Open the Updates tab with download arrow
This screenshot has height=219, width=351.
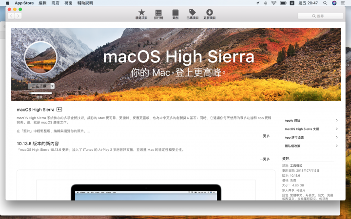(210, 14)
